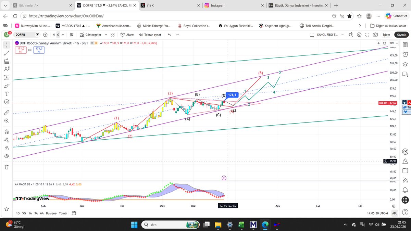
Task: Redo the last chart action
Action: pos(177,35)
